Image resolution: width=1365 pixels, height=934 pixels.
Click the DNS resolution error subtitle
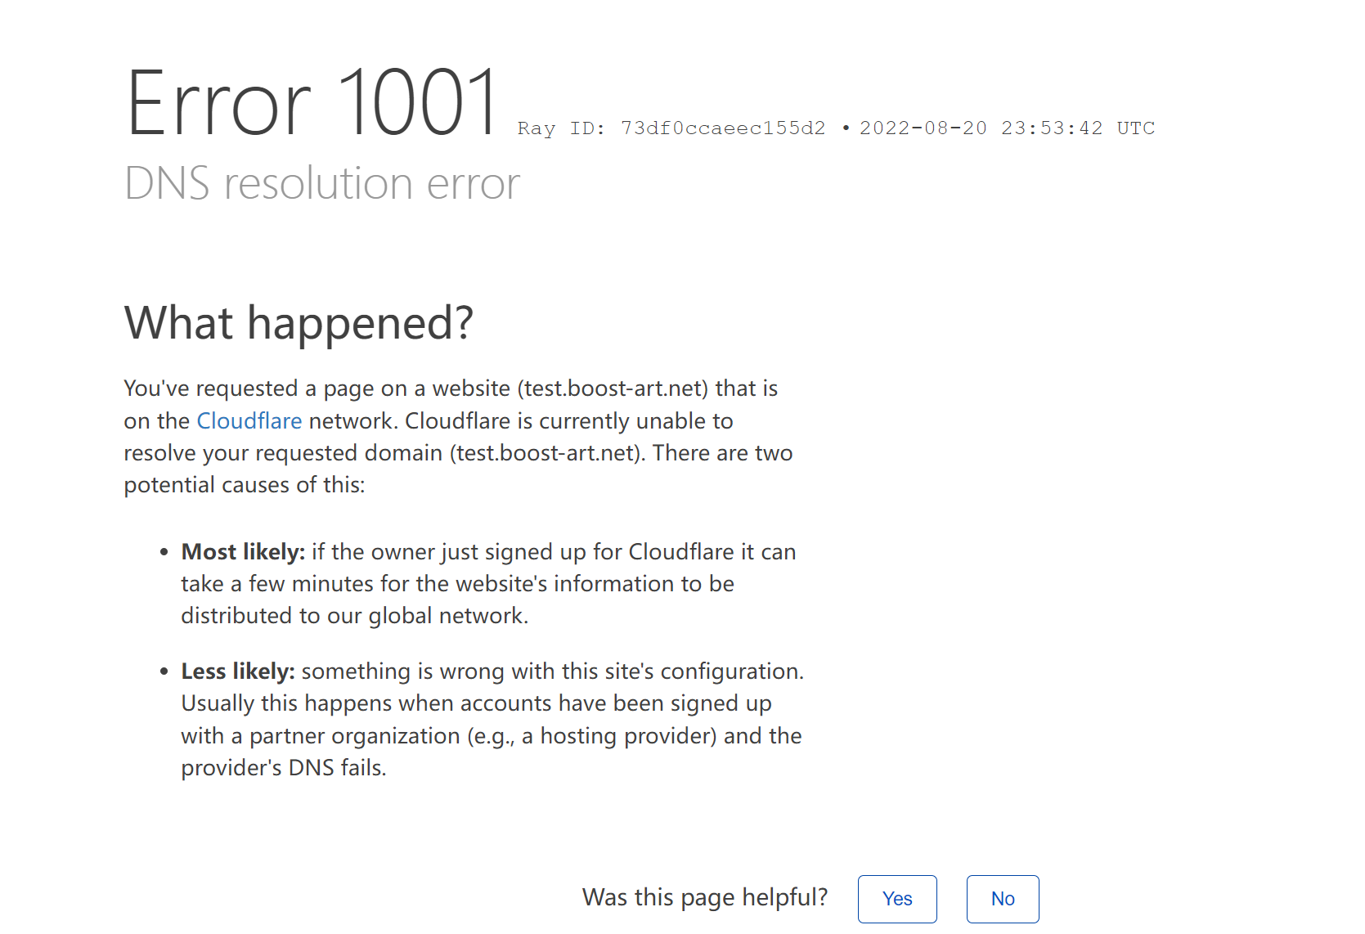(x=322, y=183)
